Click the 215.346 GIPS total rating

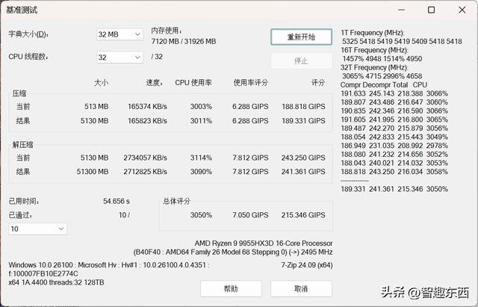point(303,215)
